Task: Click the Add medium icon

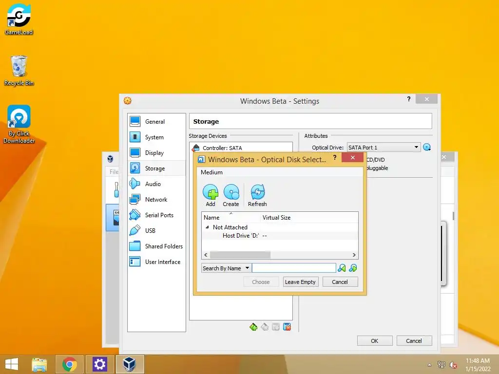Action: [x=211, y=195]
